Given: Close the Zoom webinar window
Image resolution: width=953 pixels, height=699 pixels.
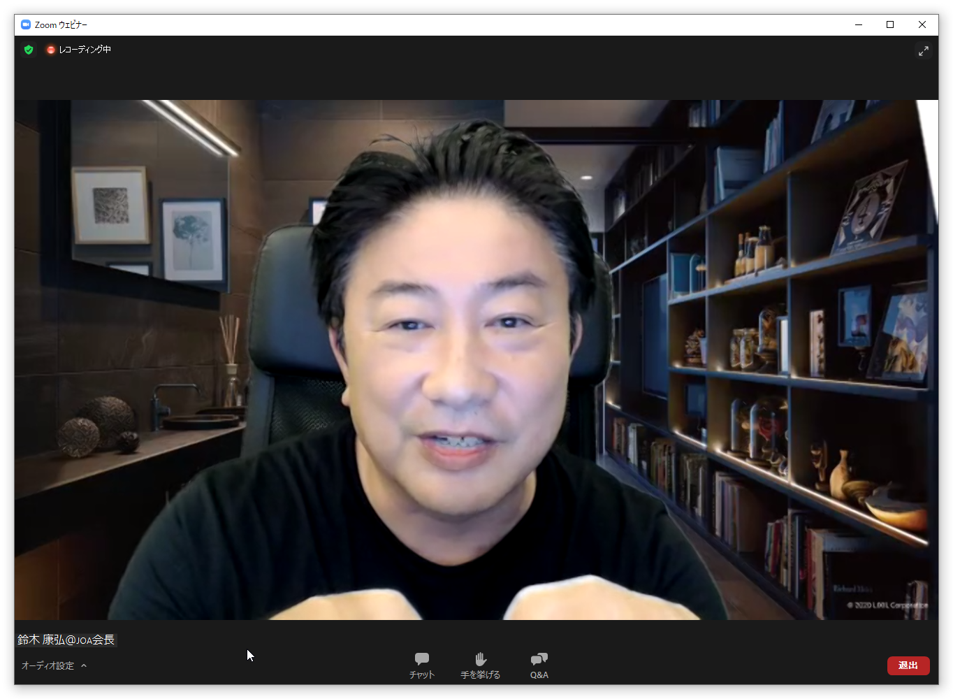Looking at the screenshot, I should 922,24.
